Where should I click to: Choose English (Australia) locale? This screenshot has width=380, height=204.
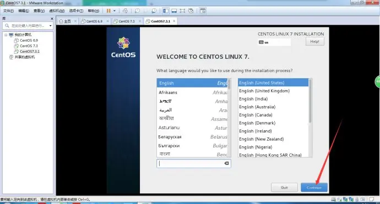click(x=273, y=107)
